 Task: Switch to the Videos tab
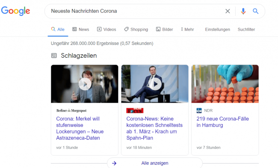[106, 29]
